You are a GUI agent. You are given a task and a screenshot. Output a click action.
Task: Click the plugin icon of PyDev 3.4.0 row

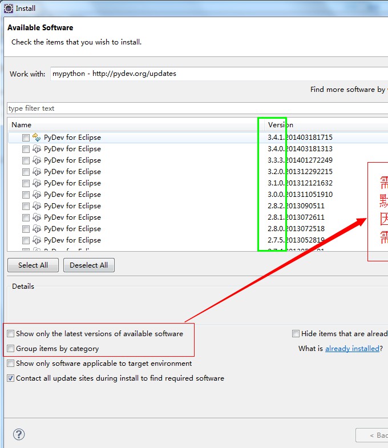click(37, 149)
